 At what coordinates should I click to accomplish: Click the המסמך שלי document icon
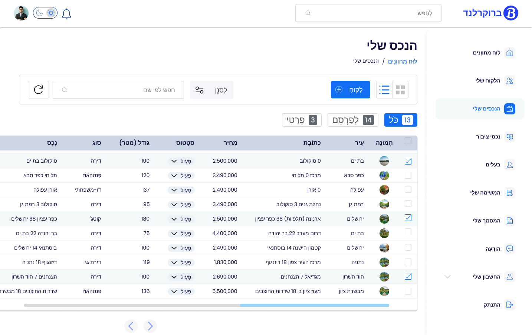[510, 221]
